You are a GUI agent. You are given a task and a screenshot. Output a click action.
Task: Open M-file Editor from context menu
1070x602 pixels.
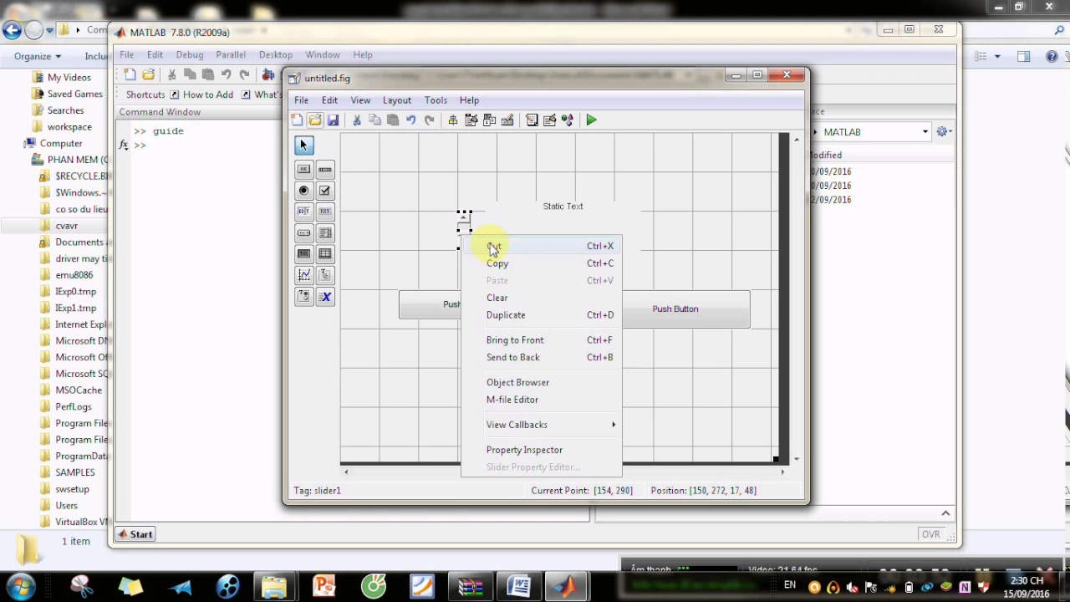click(x=542, y=400)
